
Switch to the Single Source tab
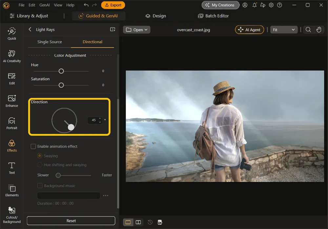point(50,42)
